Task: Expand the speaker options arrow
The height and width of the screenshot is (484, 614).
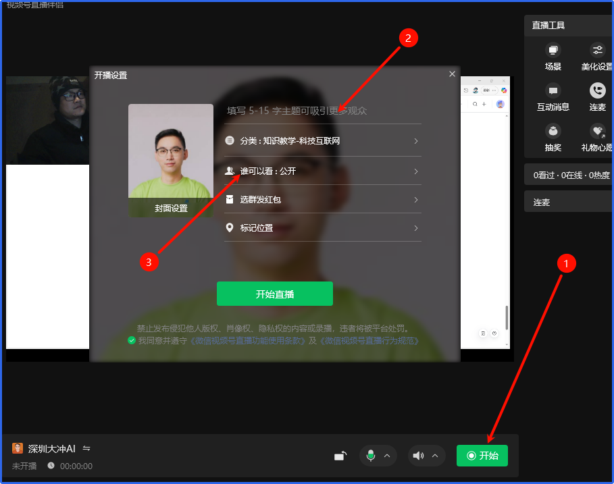Action: click(x=435, y=456)
